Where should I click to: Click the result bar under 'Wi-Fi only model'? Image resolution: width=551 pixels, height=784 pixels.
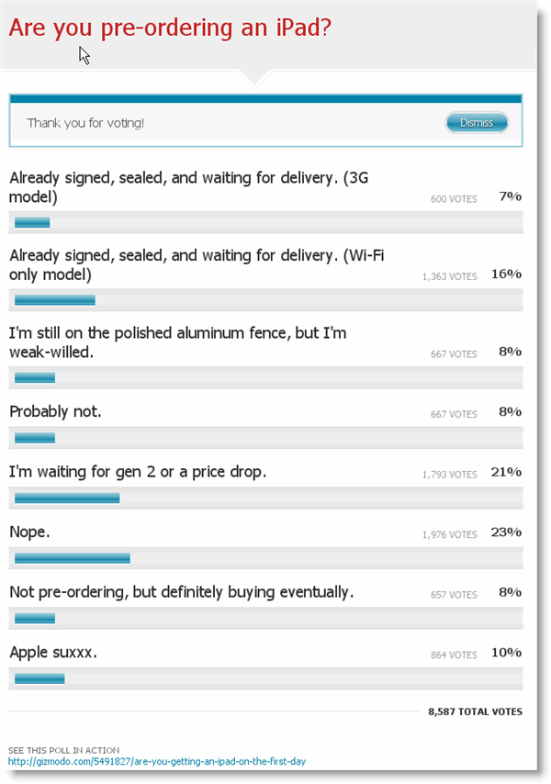click(x=55, y=299)
